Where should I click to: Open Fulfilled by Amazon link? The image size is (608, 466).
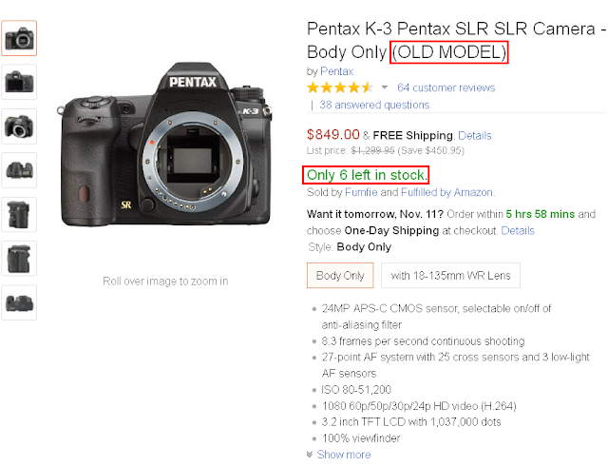tap(446, 192)
